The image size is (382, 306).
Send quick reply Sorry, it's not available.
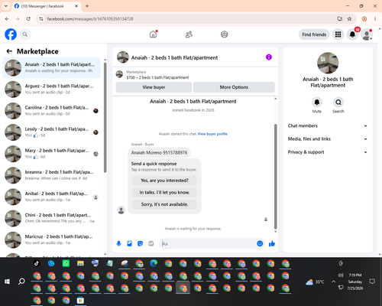164,204
